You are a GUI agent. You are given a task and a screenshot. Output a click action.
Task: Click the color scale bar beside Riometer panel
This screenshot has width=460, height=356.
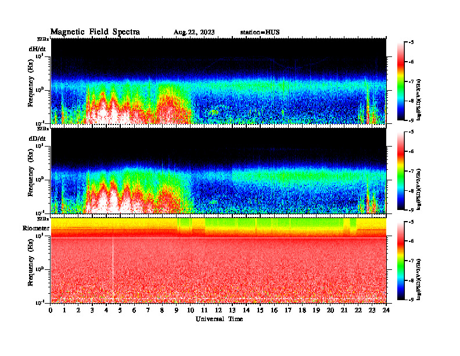coord(400,261)
